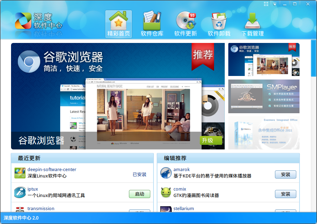Click the browser screenshot in main banner
317x224 pixels.
click(x=144, y=114)
